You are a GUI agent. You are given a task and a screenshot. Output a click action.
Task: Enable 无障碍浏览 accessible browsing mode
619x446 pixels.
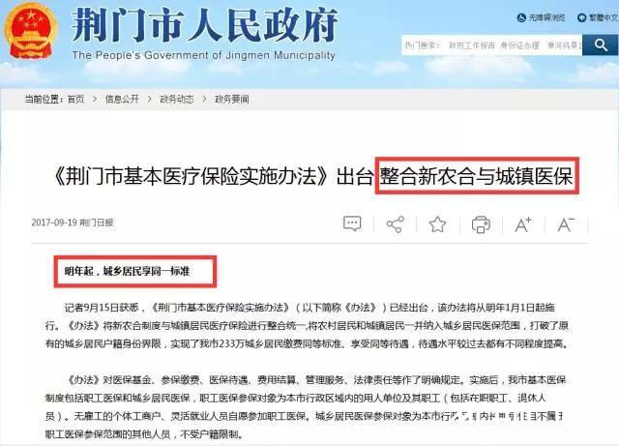(x=546, y=17)
